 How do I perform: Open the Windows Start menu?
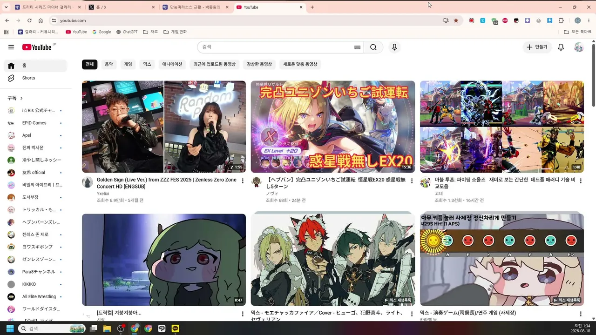pyautogui.click(x=10, y=328)
